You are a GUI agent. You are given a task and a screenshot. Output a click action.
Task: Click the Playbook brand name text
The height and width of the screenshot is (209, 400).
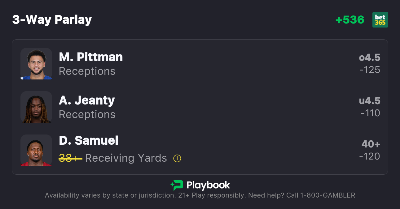click(x=208, y=185)
